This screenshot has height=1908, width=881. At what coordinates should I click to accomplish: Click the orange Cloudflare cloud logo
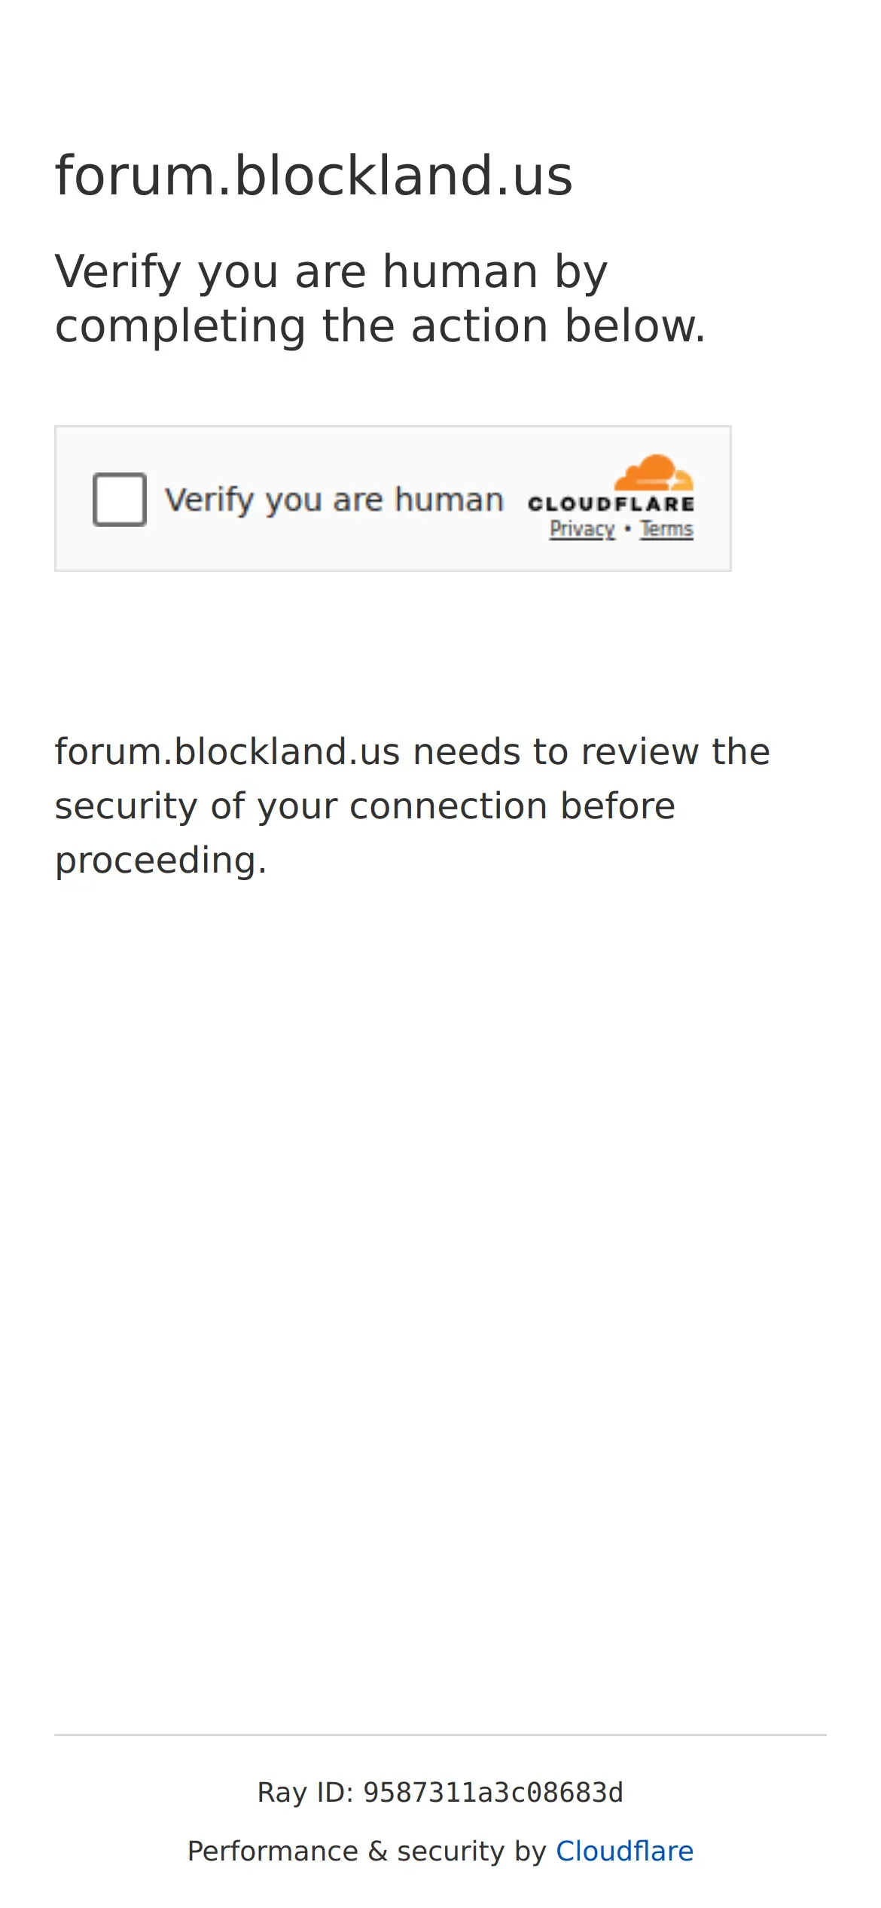tap(654, 472)
